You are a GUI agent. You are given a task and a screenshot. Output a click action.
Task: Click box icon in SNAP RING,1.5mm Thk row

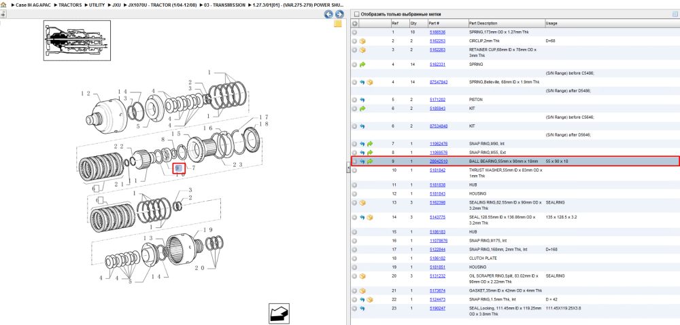pos(370,299)
